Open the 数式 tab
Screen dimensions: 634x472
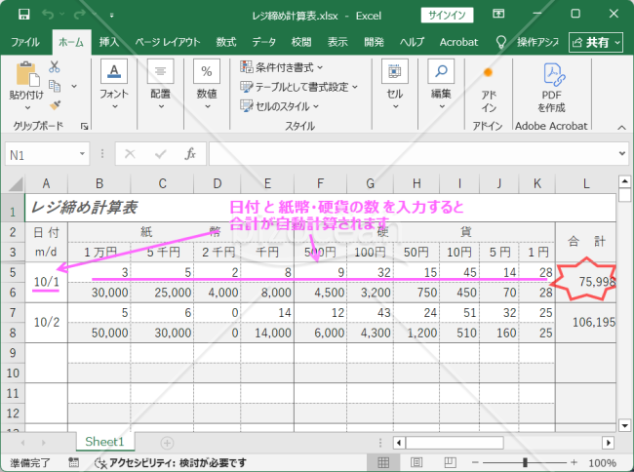(x=226, y=42)
